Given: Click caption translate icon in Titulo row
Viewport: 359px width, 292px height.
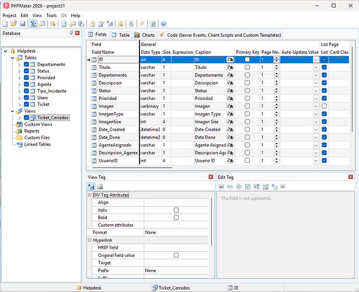Looking at the screenshot, I should (x=230, y=67).
